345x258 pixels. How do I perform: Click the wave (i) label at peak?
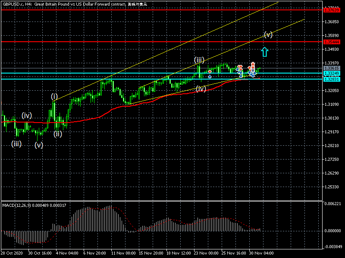[x=54, y=96]
